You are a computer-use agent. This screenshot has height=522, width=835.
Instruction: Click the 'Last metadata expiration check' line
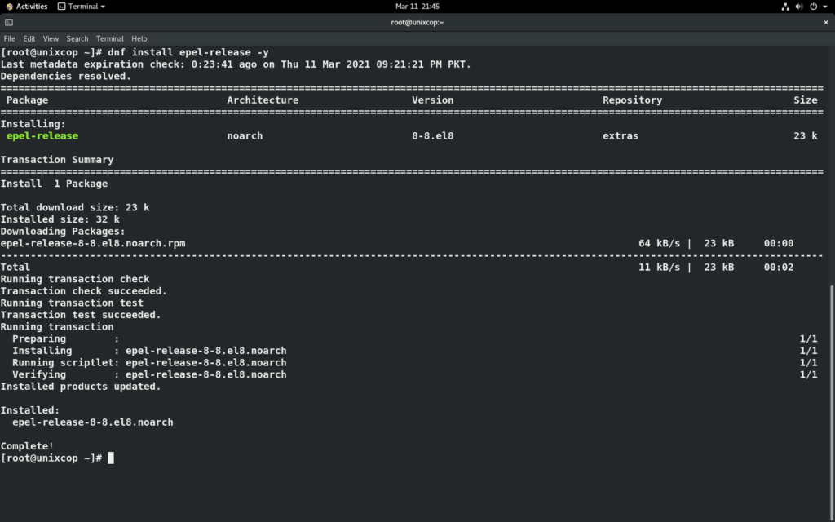click(236, 64)
